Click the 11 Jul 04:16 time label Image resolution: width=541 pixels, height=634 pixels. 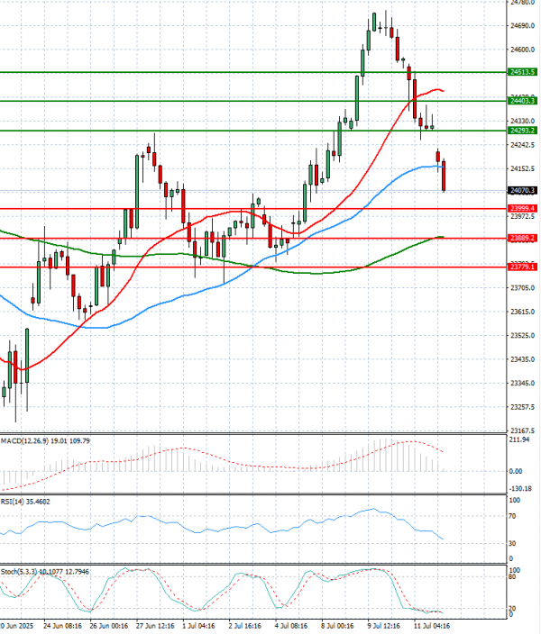click(431, 626)
